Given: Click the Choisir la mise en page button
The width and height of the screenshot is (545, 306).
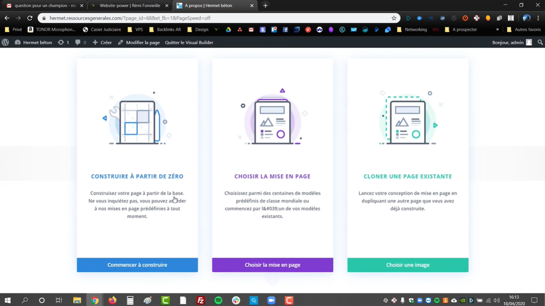Looking at the screenshot, I should pyautogui.click(x=272, y=265).
